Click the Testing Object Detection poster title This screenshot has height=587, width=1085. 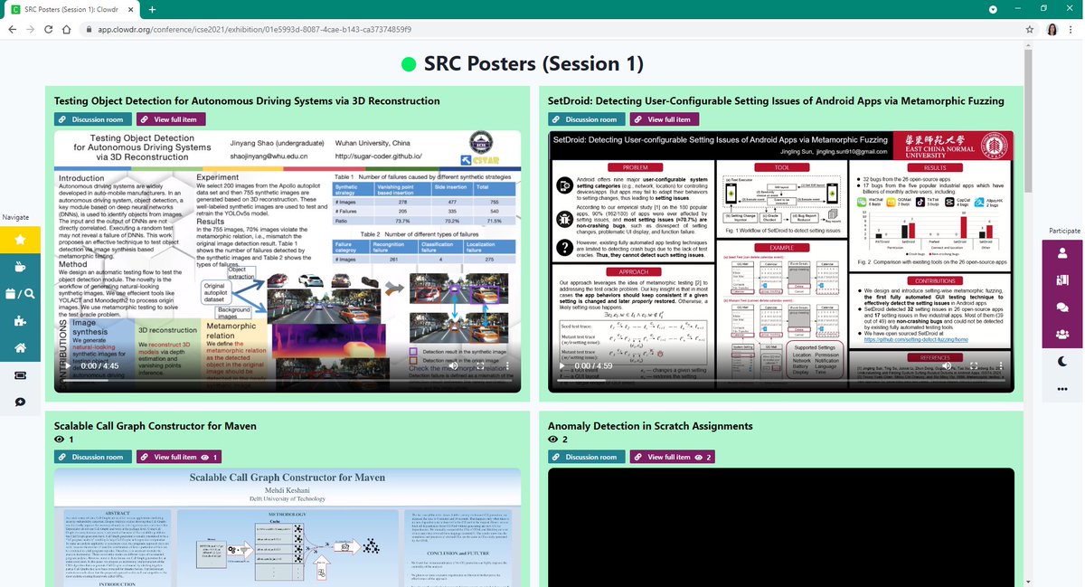pyautogui.click(x=247, y=101)
